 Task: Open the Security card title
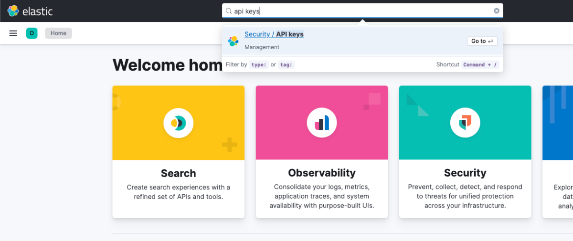465,173
